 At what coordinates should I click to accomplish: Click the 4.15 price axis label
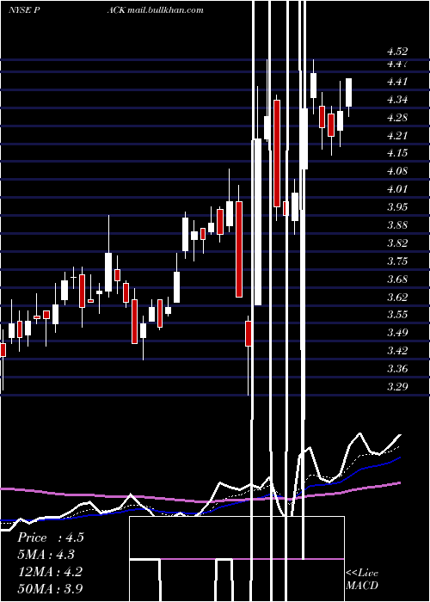point(397,153)
